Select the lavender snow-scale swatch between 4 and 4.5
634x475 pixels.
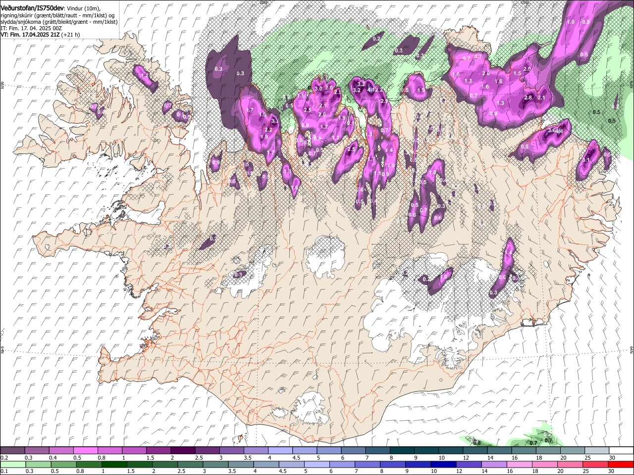280,450
